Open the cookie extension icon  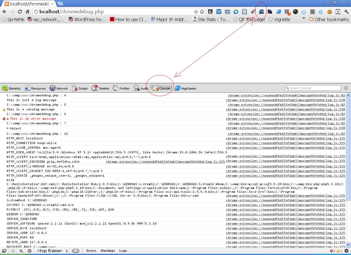click(x=329, y=12)
